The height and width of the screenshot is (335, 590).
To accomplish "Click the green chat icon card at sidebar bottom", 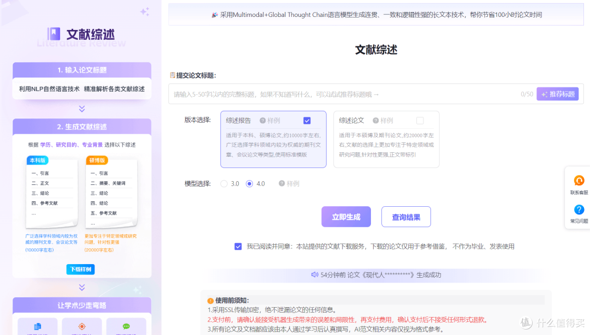I will [x=126, y=326].
